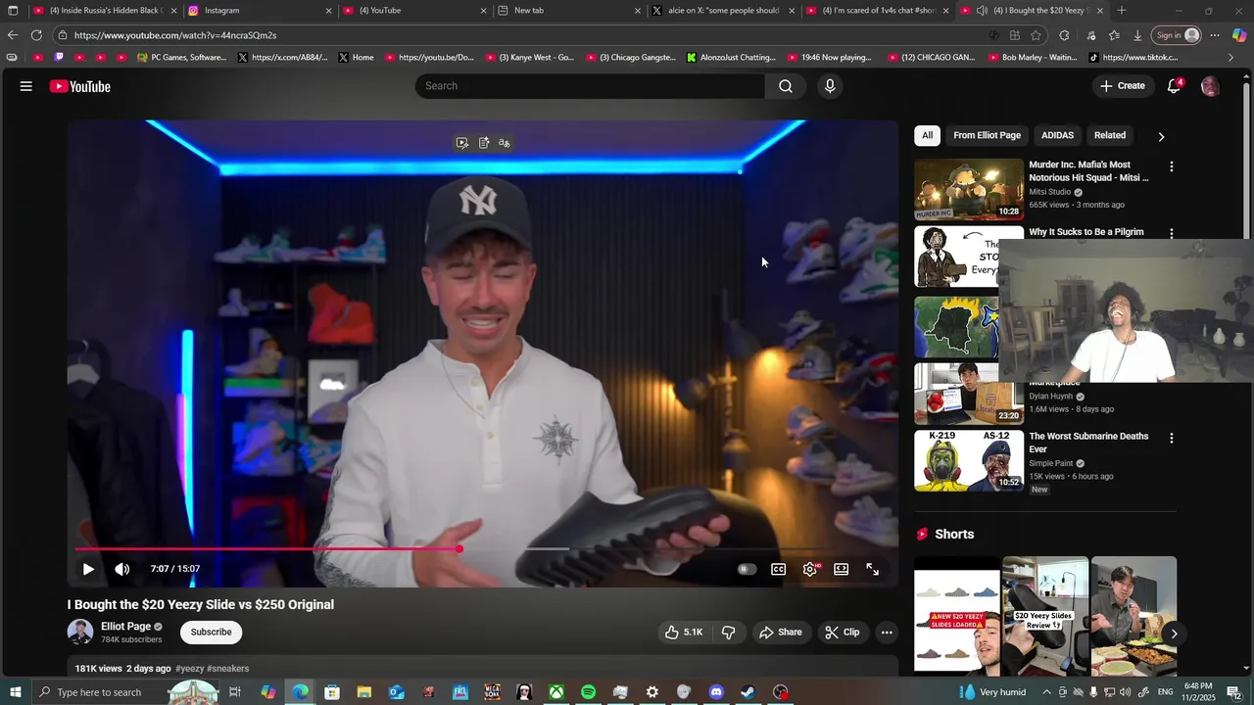Image resolution: width=1254 pixels, height=705 pixels.
Task: Open the YouTube notifications bell
Action: click(x=1174, y=86)
